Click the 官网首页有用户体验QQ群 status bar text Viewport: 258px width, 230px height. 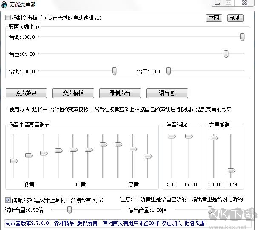[130, 223]
